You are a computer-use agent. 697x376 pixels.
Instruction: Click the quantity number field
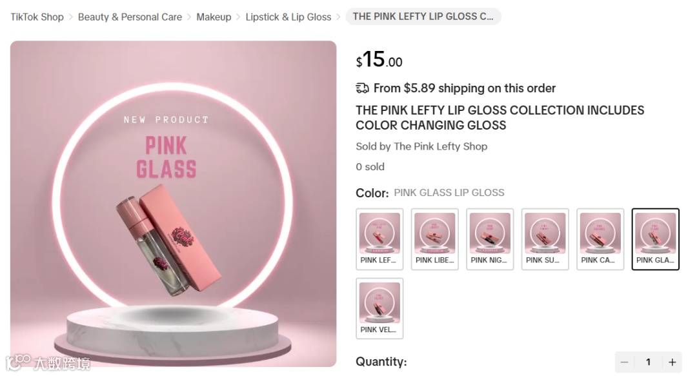point(648,362)
